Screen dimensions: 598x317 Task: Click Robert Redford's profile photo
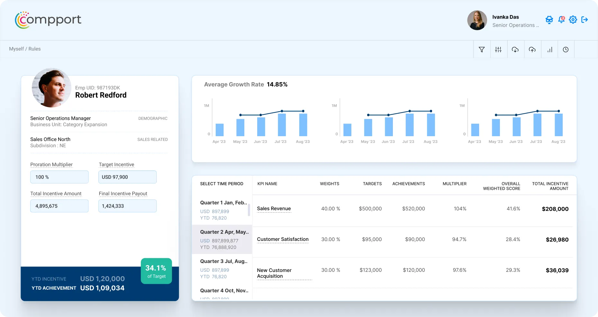point(51,88)
